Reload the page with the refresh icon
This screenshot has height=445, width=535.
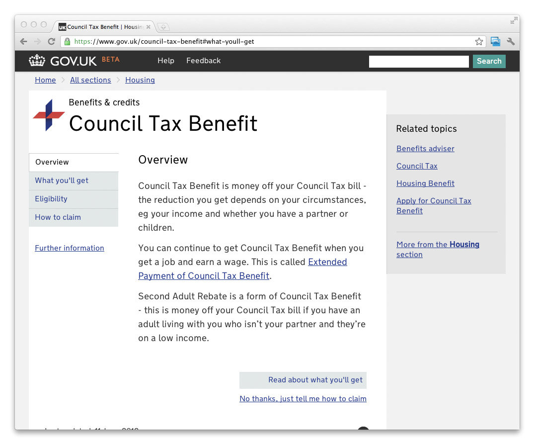[52, 42]
